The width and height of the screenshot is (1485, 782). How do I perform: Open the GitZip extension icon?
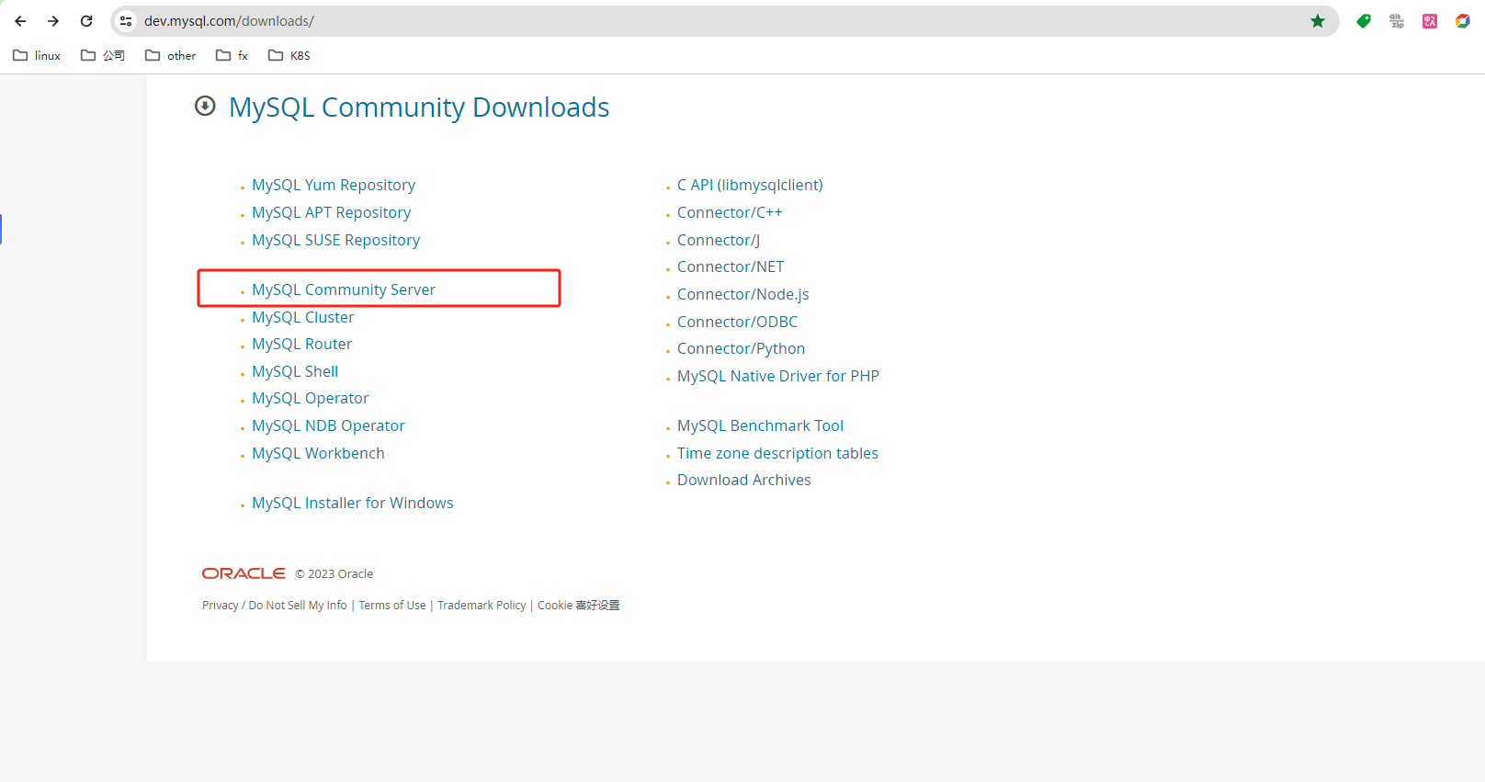[x=1397, y=21]
